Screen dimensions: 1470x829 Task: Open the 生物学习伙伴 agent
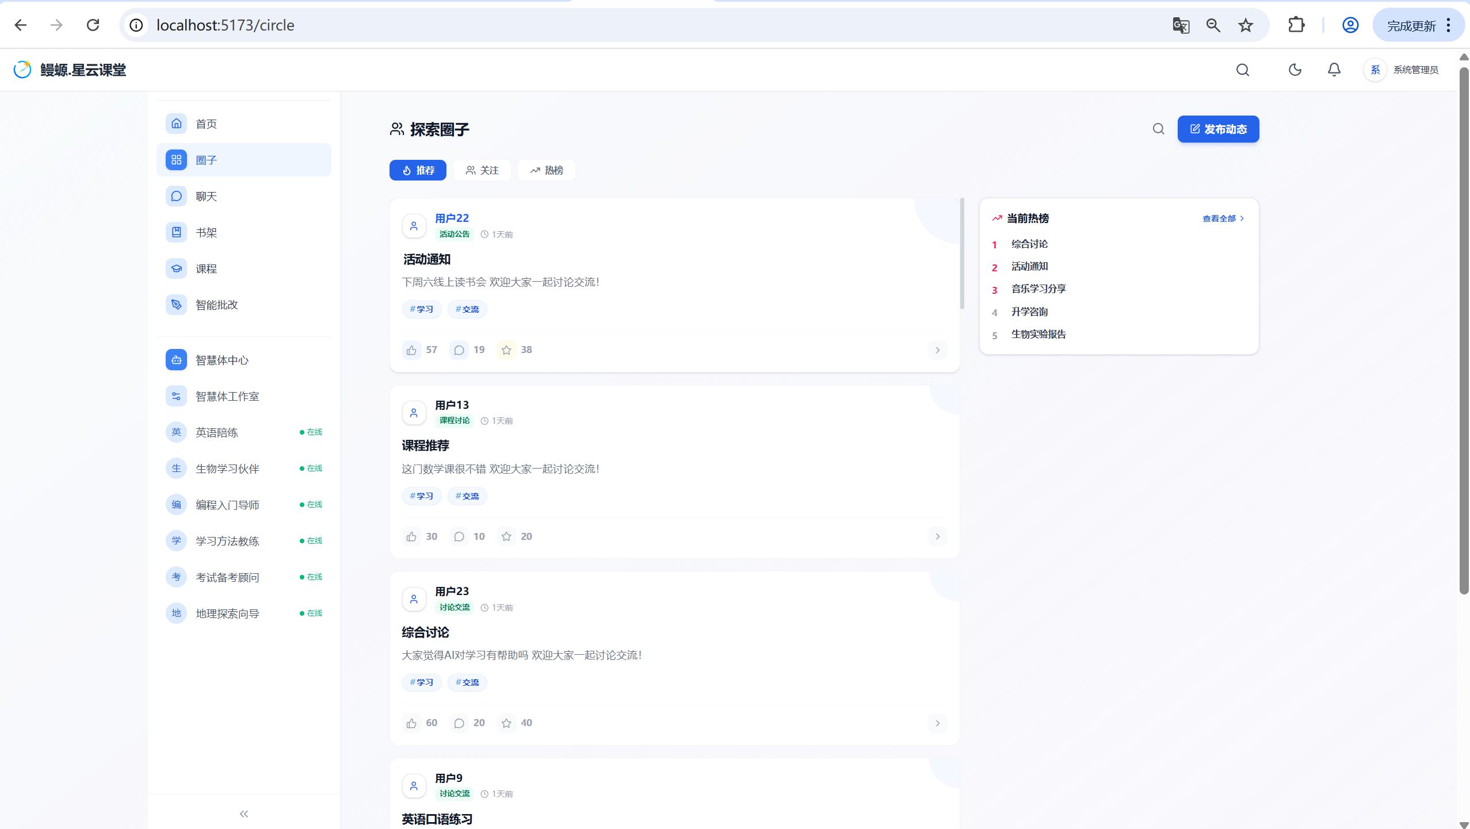coord(244,469)
